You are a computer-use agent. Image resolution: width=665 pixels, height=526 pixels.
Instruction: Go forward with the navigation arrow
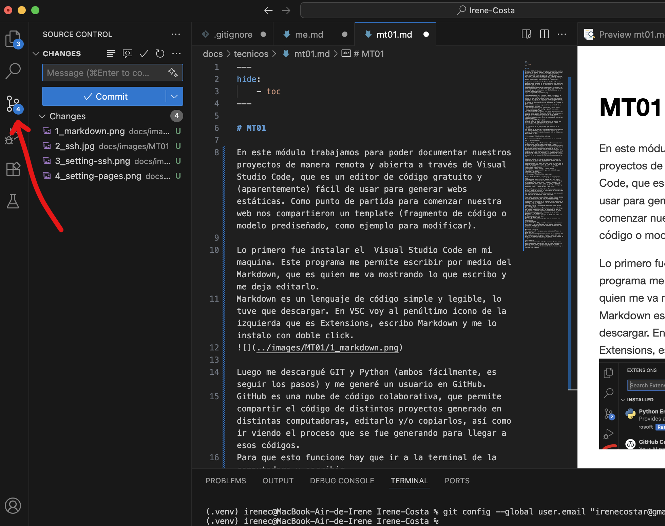tap(286, 11)
